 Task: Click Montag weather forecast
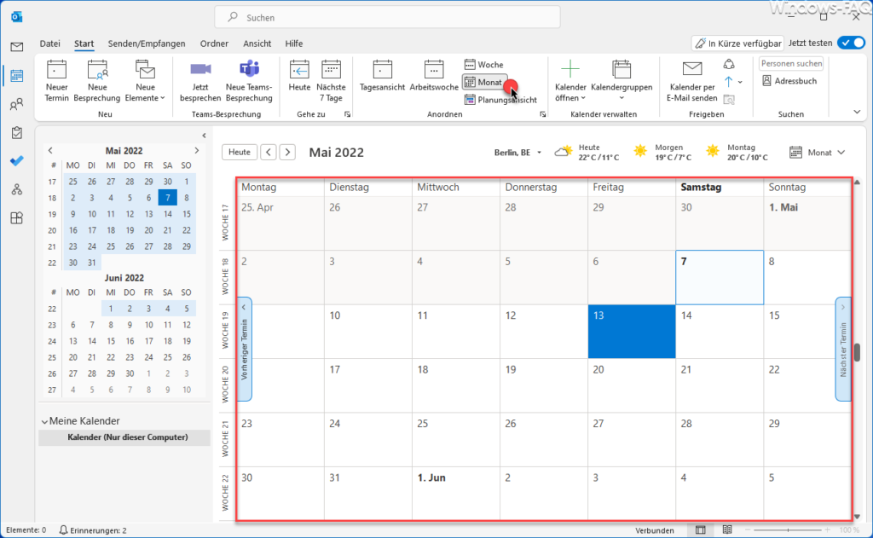[x=737, y=152]
